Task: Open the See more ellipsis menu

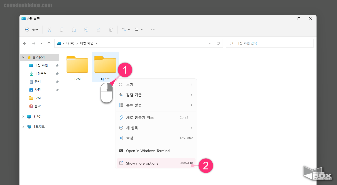Action: pyautogui.click(x=153, y=30)
